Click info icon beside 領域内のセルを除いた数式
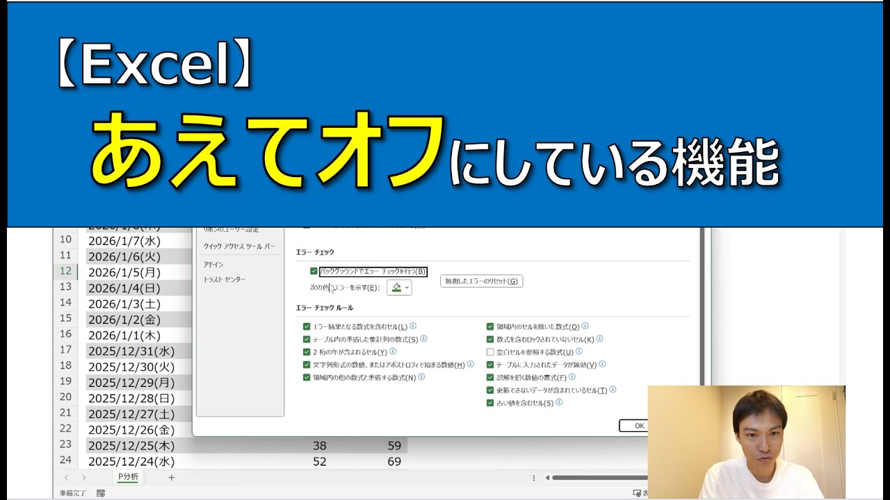Image resolution: width=890 pixels, height=500 pixels. (585, 326)
